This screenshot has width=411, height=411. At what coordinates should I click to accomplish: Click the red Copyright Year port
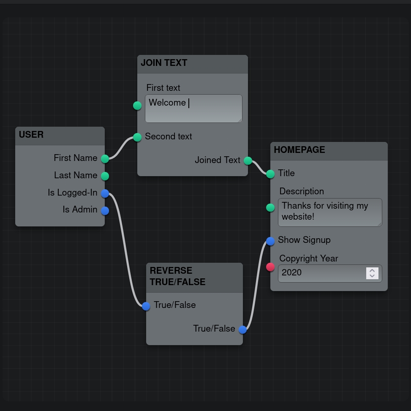pos(270,267)
